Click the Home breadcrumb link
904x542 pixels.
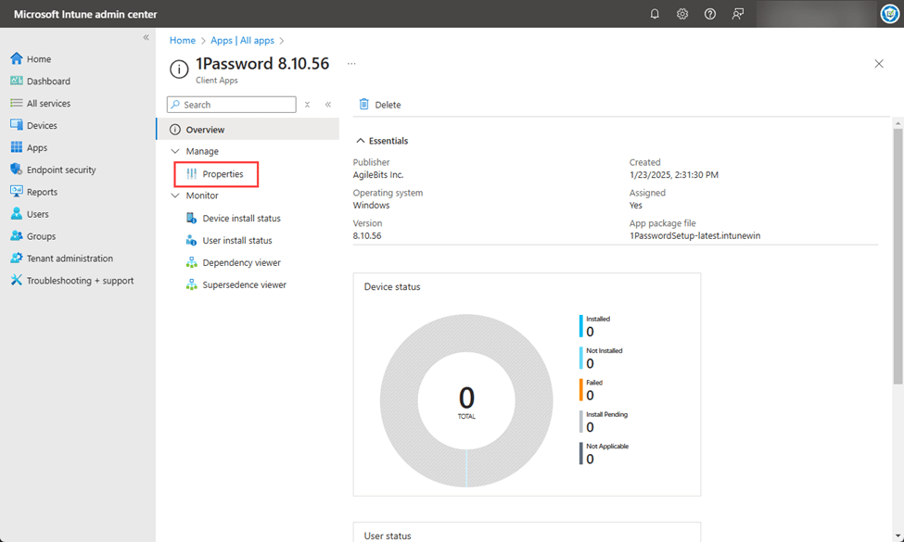tap(183, 41)
